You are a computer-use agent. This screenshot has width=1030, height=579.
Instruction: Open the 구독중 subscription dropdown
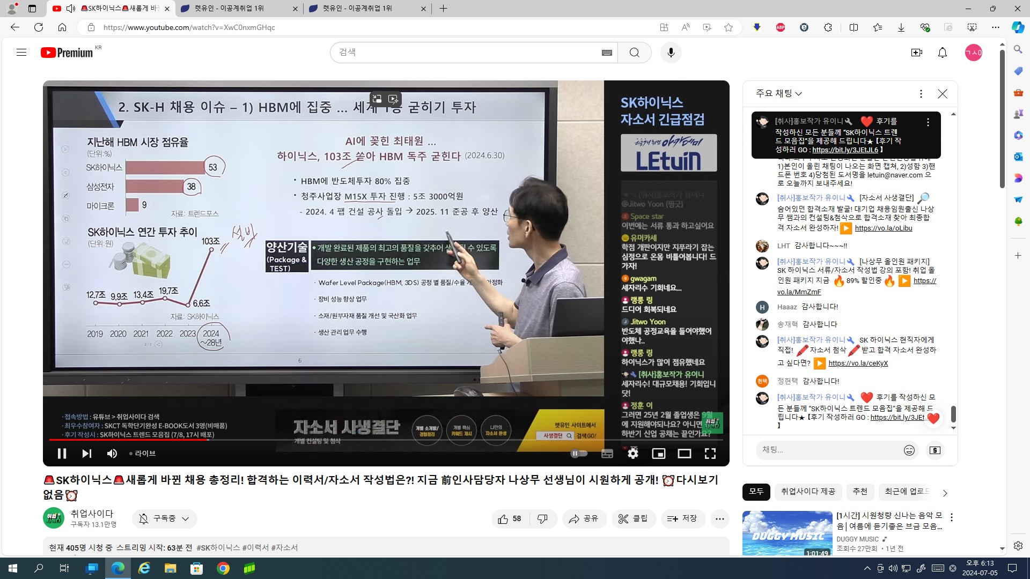click(164, 518)
